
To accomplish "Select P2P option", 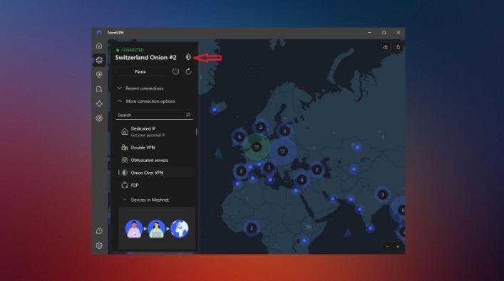I will coord(157,185).
